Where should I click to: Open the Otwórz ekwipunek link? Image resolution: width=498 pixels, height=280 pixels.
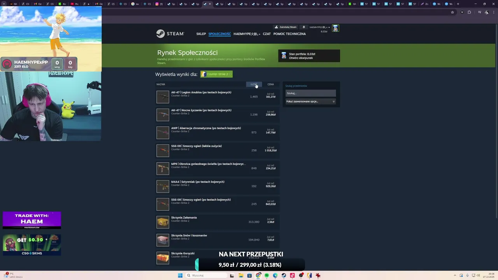point(301,58)
